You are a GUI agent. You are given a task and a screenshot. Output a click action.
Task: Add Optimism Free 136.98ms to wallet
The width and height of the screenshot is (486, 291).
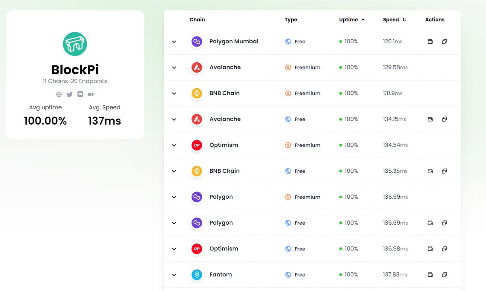click(x=431, y=249)
